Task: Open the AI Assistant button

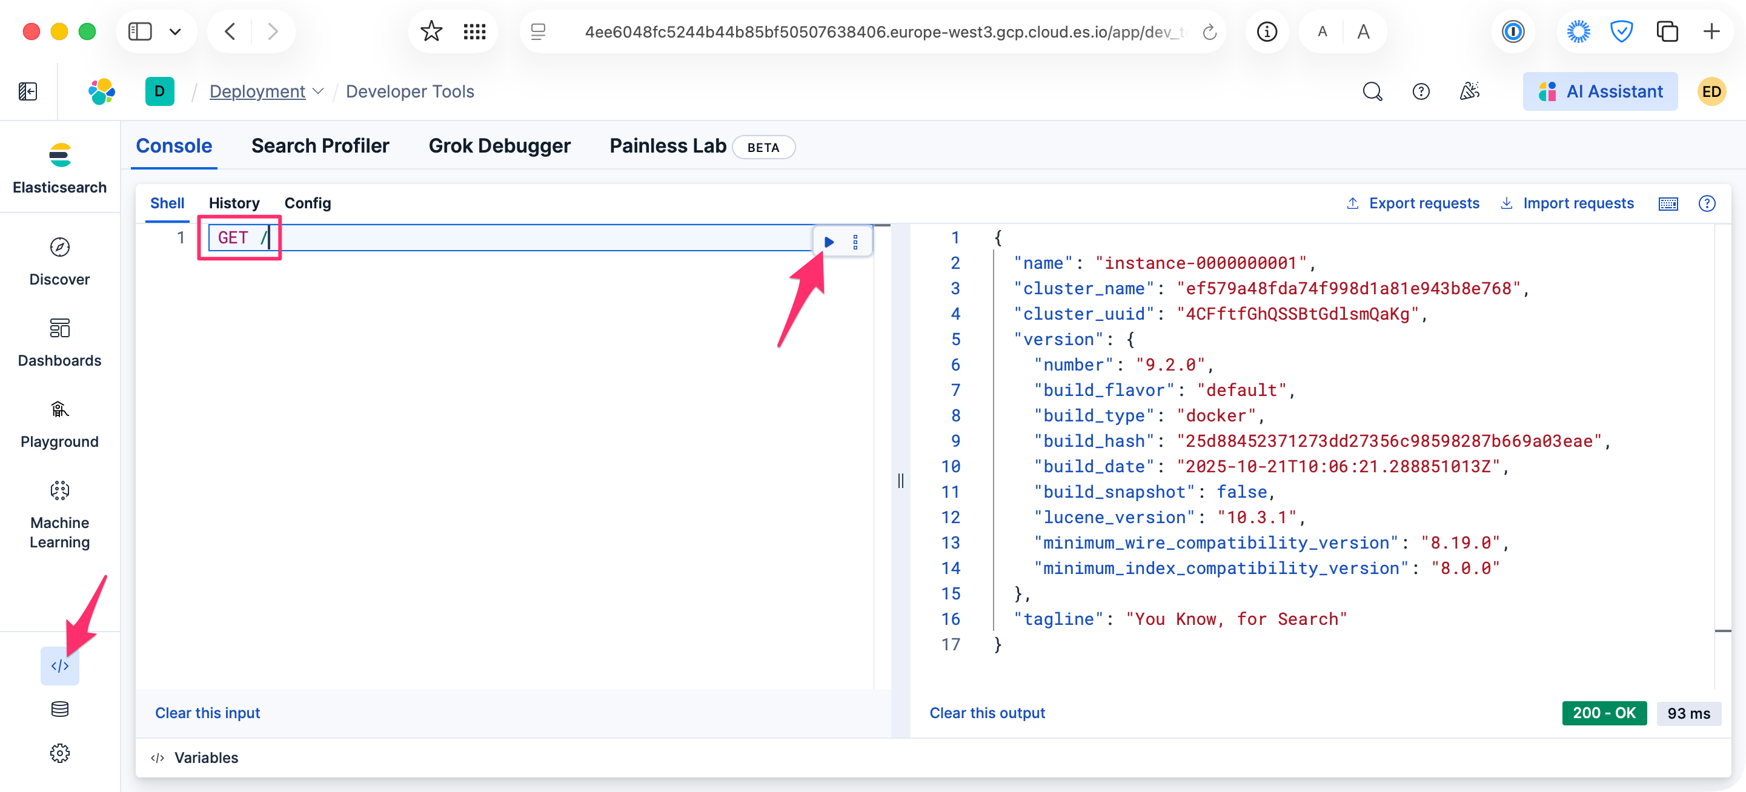Action: pos(1600,91)
